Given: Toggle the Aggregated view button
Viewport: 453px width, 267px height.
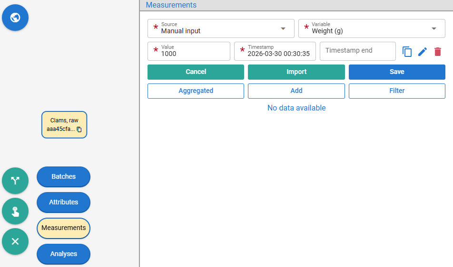Looking at the screenshot, I should pyautogui.click(x=196, y=91).
